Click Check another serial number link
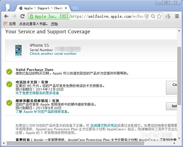 click(53, 54)
